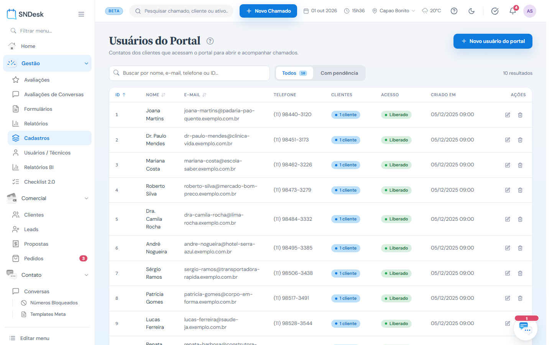
Task: Sort table by ID column
Action: [x=120, y=95]
